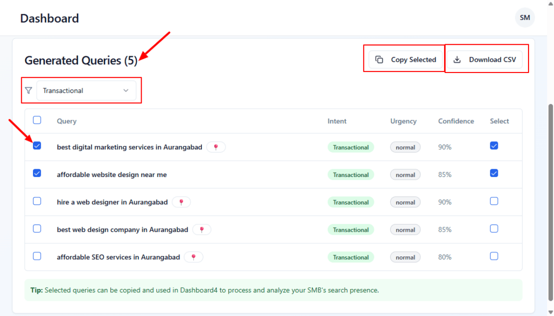
Task: Click the Confidence column header
Action: [456, 121]
